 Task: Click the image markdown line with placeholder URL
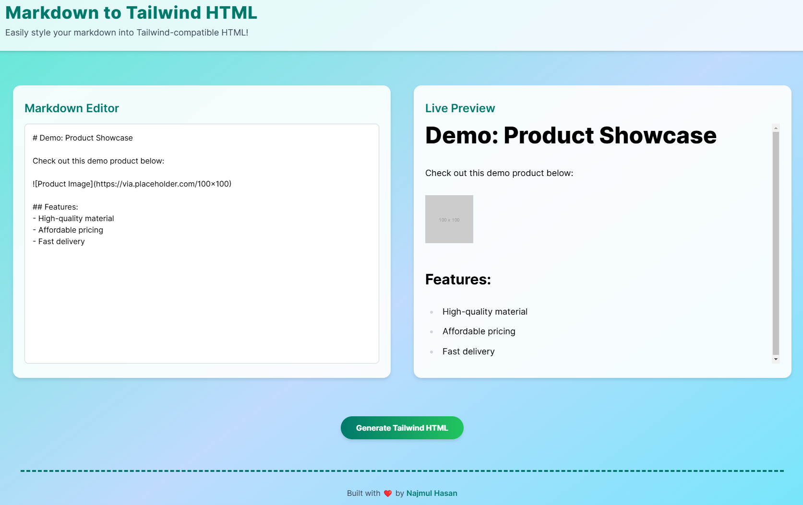pyautogui.click(x=132, y=184)
